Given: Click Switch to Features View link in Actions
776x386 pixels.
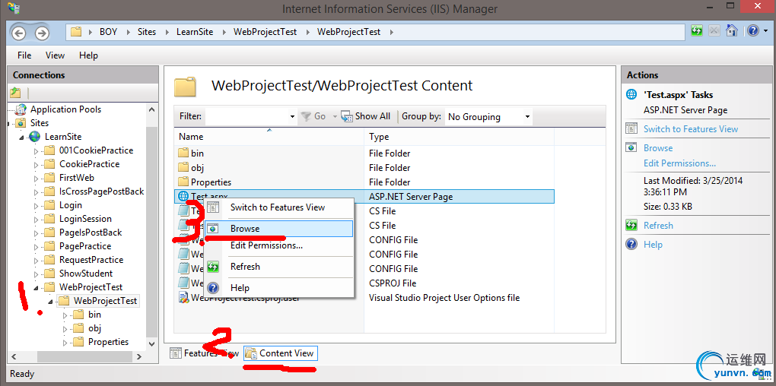Looking at the screenshot, I should coord(690,129).
